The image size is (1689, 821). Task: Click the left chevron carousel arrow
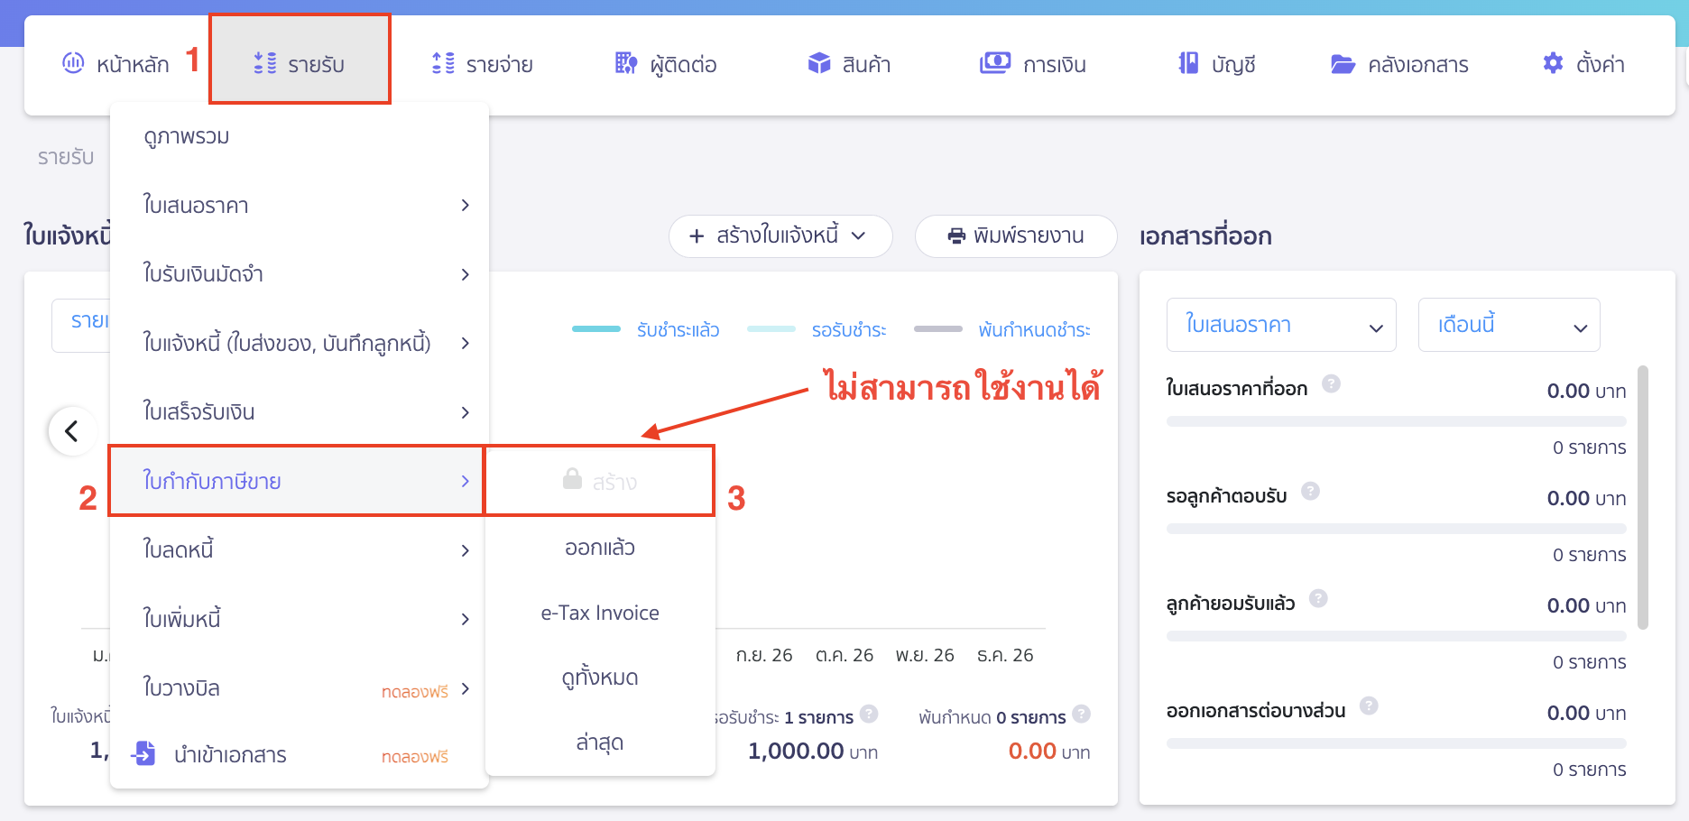click(72, 431)
